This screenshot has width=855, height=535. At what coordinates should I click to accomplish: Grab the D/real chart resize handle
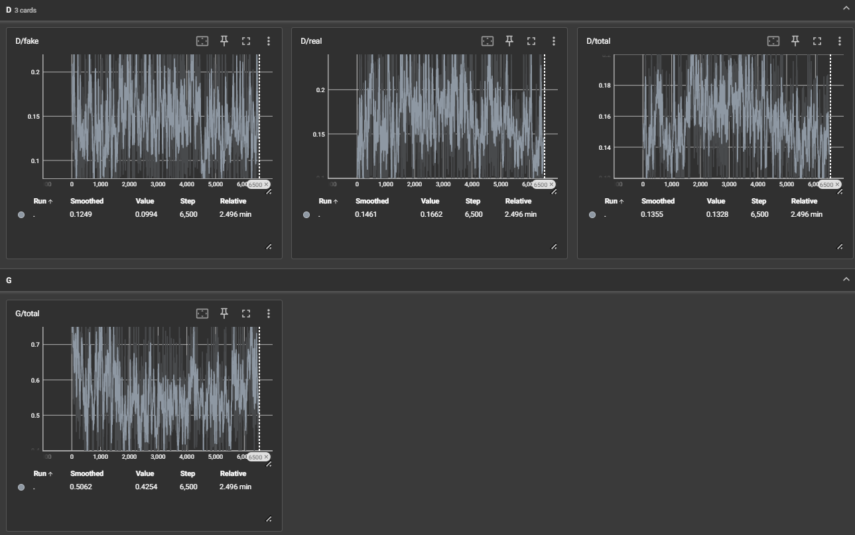(x=554, y=192)
